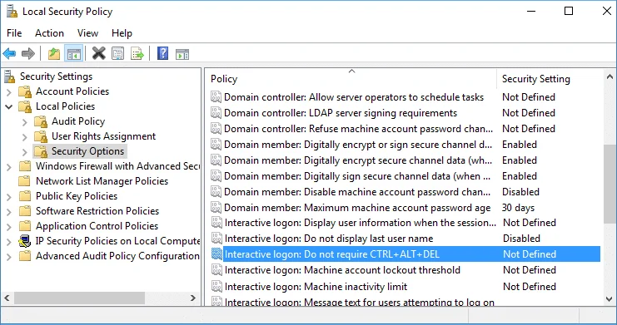
Task: Click the Account Policies folder icon
Action: tap(25, 91)
